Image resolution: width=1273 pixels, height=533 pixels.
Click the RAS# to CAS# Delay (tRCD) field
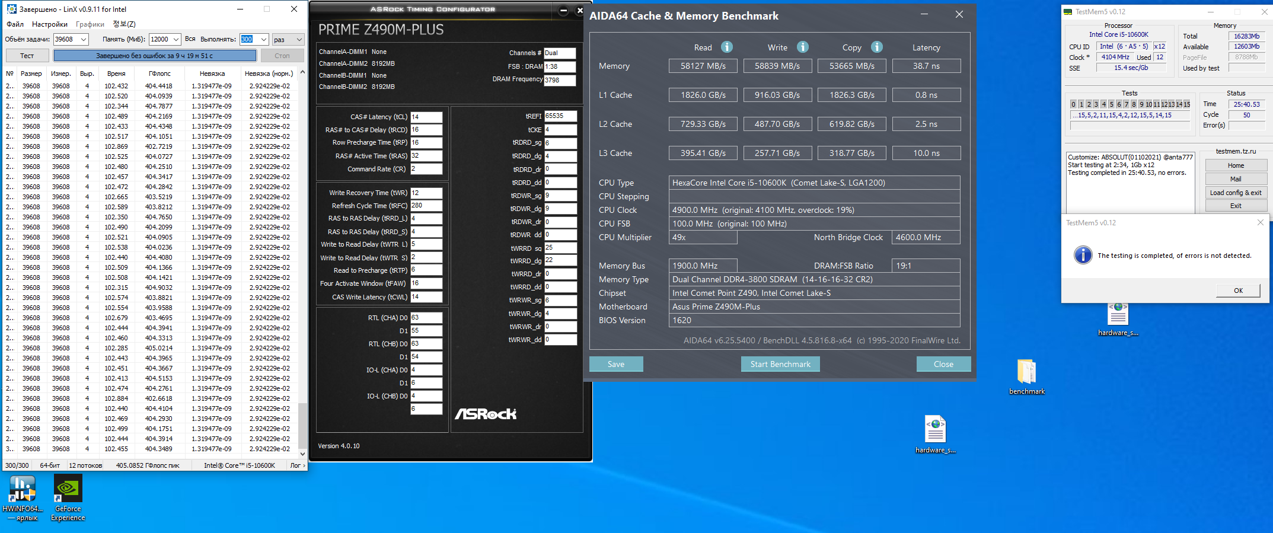coord(426,130)
